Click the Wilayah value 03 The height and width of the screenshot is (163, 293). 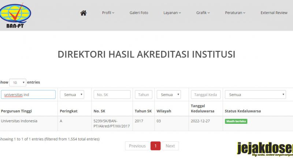pos(159,121)
